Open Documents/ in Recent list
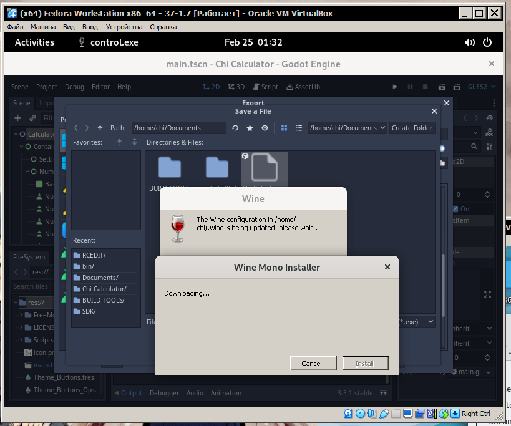 click(106, 278)
